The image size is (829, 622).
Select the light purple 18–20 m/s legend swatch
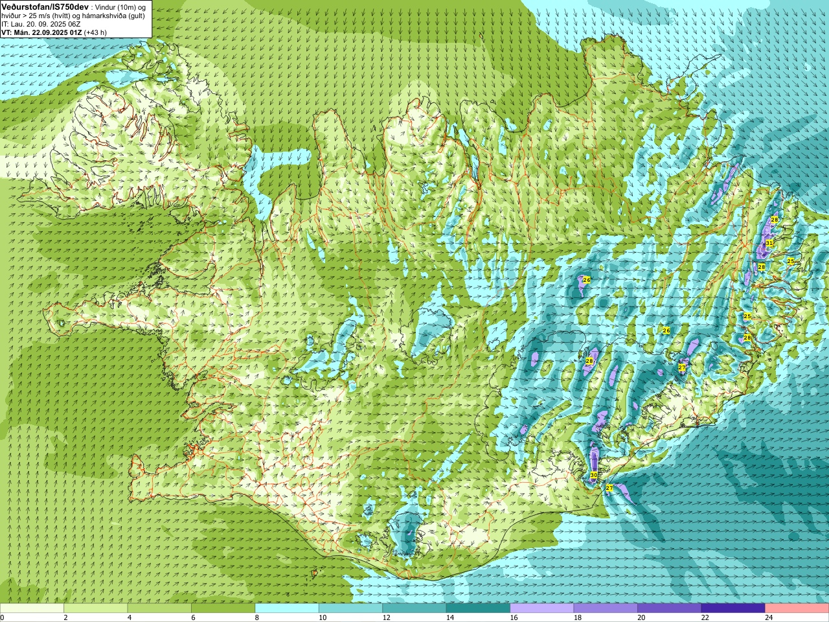606,608
